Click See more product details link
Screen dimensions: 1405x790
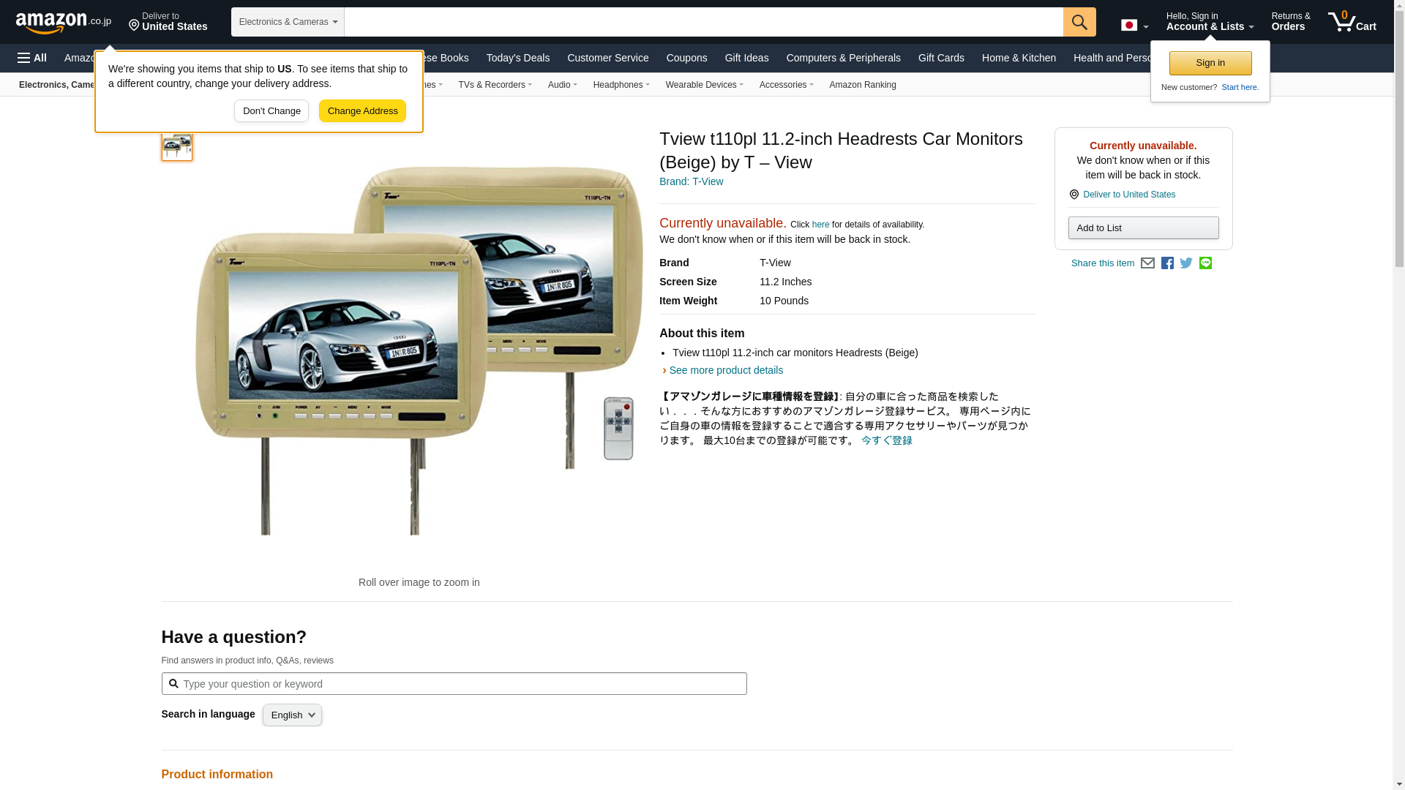(725, 370)
